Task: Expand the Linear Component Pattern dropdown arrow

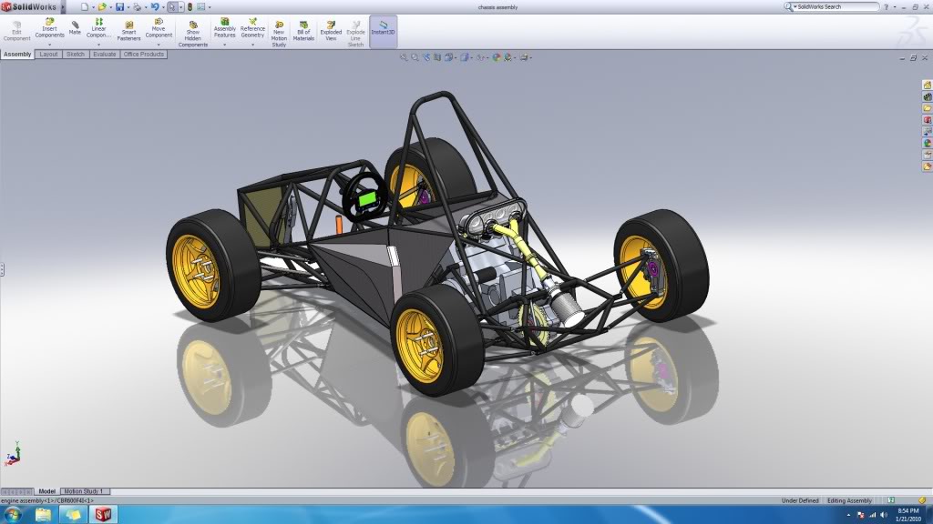Action: click(98, 45)
